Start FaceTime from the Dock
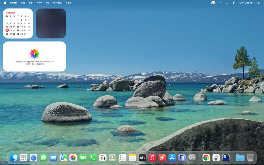 pyautogui.click(x=83, y=158)
